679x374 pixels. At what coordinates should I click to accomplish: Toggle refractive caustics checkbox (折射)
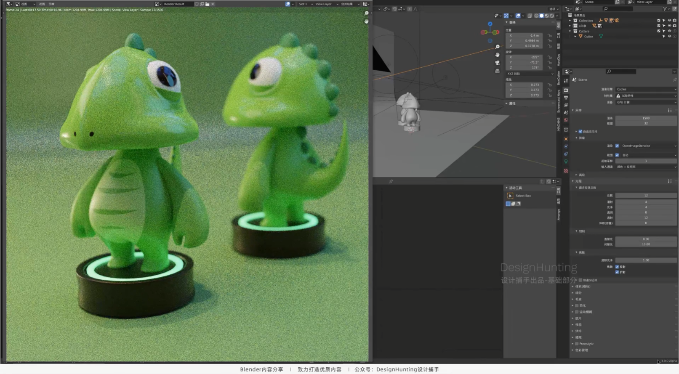coord(617,272)
